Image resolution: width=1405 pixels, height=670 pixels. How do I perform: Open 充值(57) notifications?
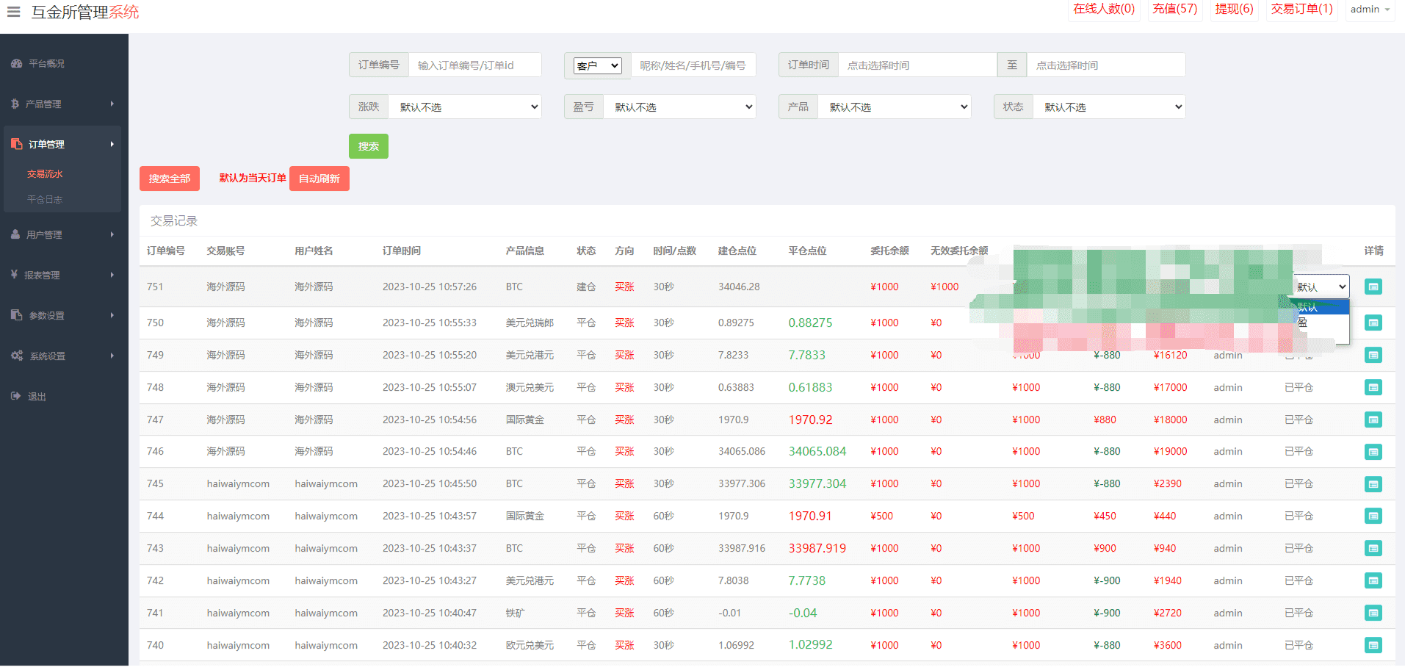1175,9
